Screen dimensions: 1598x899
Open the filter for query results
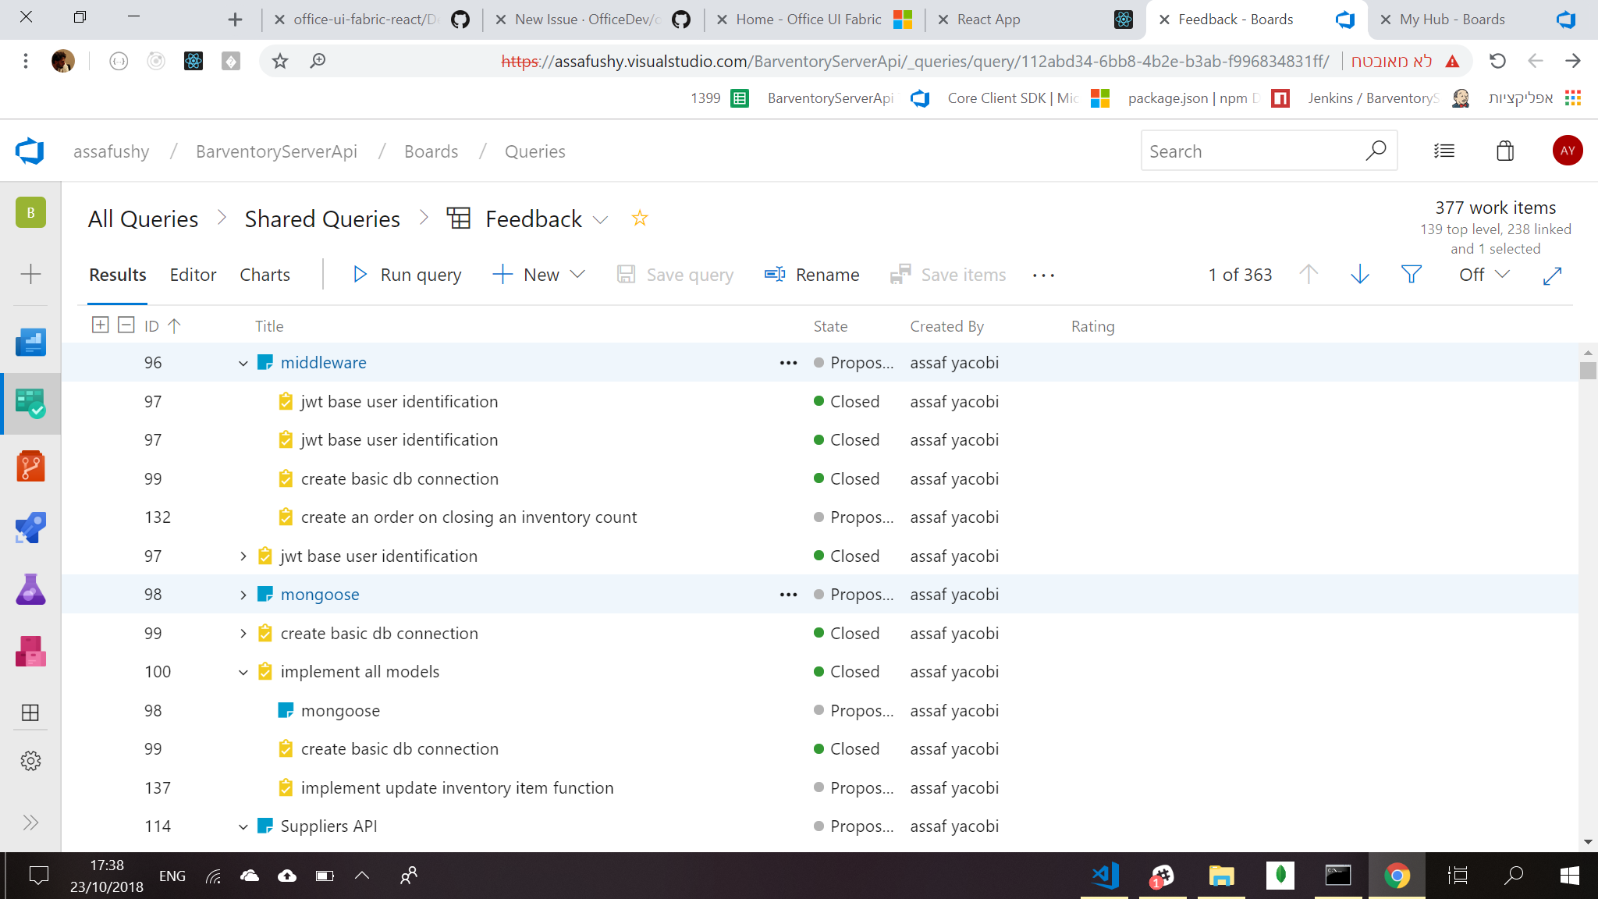pyautogui.click(x=1411, y=274)
